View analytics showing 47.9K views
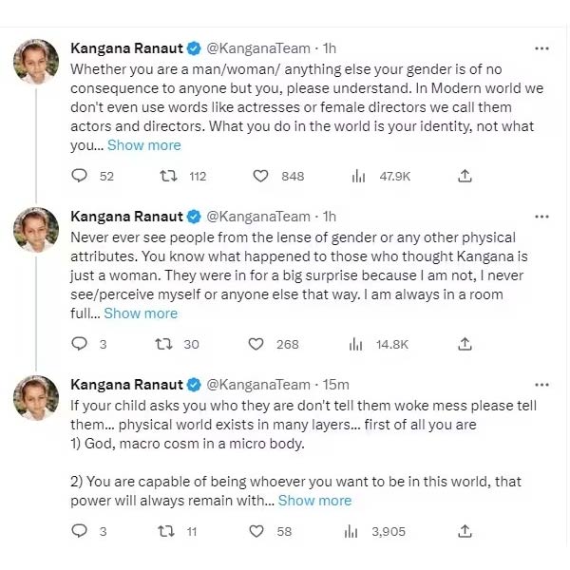The height and width of the screenshot is (570, 570). [x=359, y=176]
